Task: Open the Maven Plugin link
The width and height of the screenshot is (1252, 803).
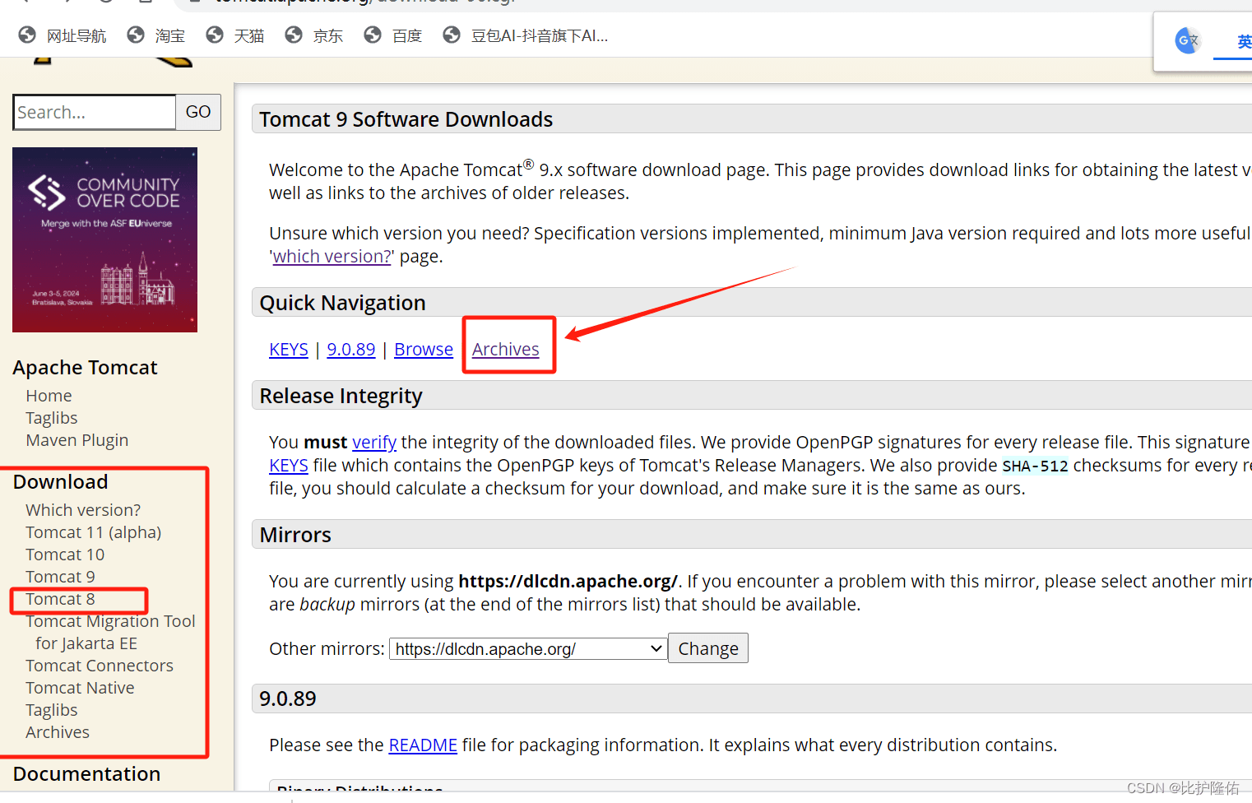Action: click(77, 440)
